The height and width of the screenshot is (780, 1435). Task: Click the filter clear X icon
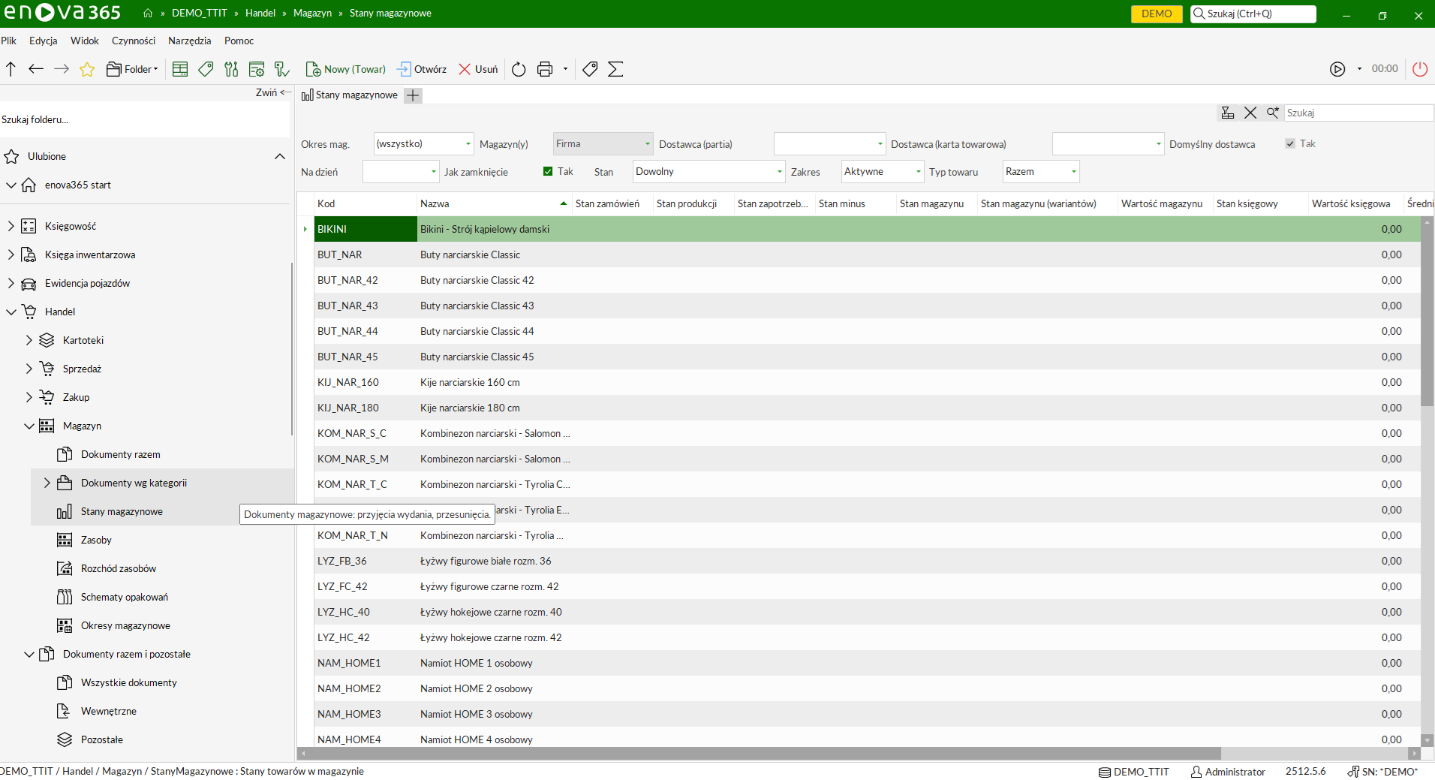click(1250, 113)
